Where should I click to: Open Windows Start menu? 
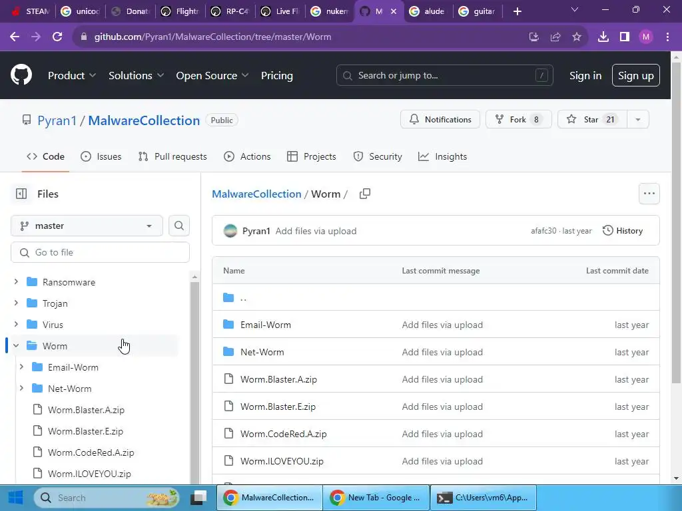pos(16,498)
